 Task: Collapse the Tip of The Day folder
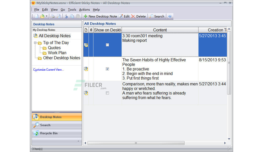coord(35,43)
